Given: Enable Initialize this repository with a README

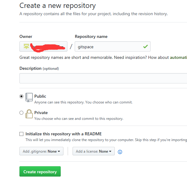Looking at the screenshot, I should (21, 134).
